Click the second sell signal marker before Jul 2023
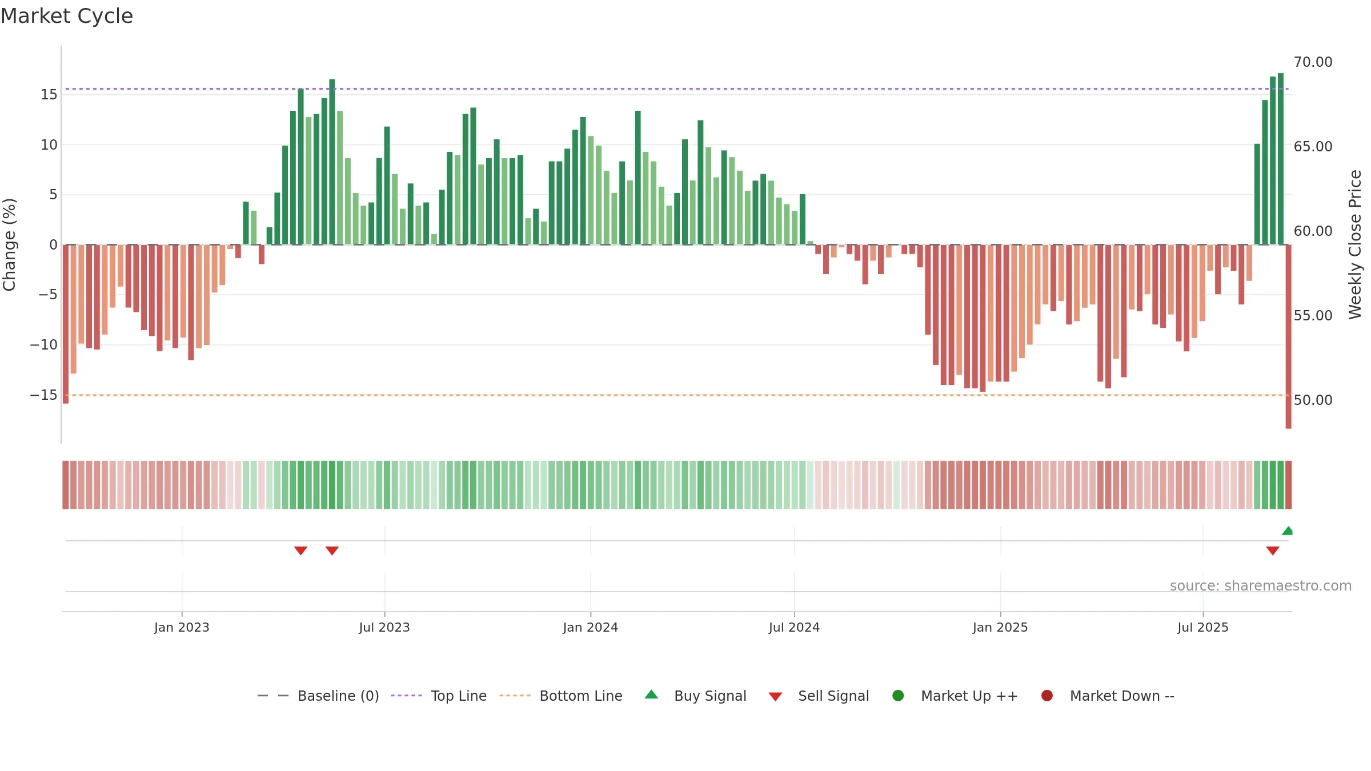 pos(332,551)
